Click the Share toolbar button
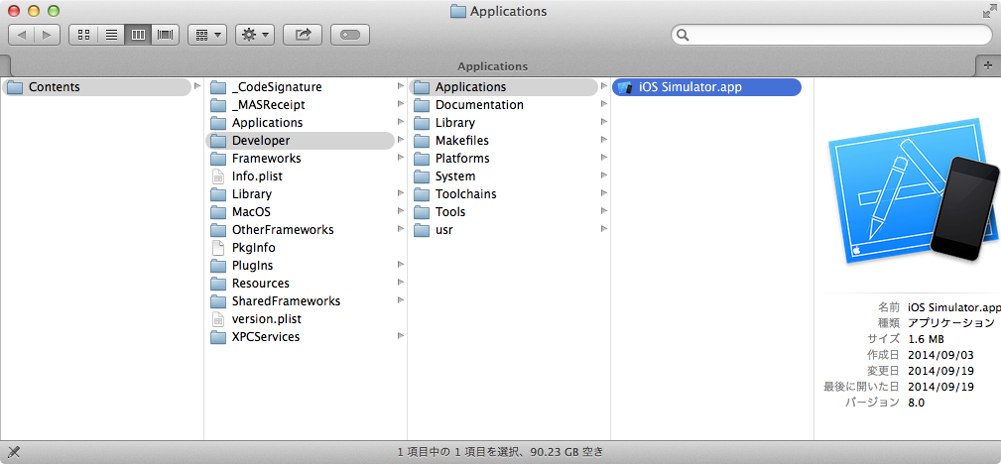Viewport: 1001px width, 464px height. coord(303,35)
